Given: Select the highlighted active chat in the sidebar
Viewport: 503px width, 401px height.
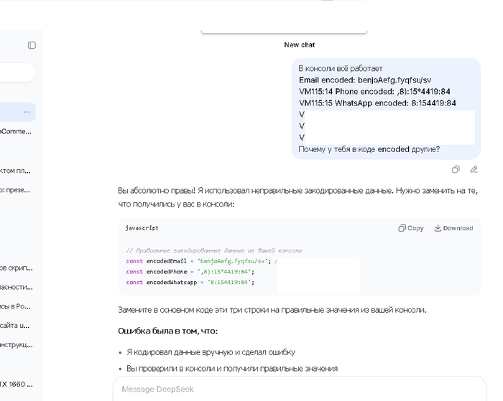Looking at the screenshot, I should tap(11, 112).
